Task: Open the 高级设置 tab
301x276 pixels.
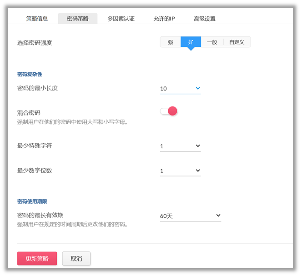Action: (x=205, y=19)
